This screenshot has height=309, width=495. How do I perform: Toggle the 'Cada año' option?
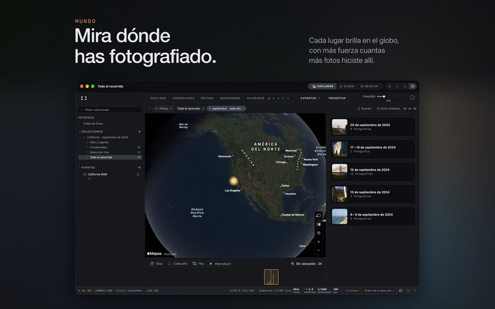177,264
